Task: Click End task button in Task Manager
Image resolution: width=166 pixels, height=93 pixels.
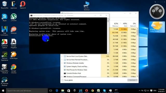Action: pyautogui.click(x=133, y=80)
